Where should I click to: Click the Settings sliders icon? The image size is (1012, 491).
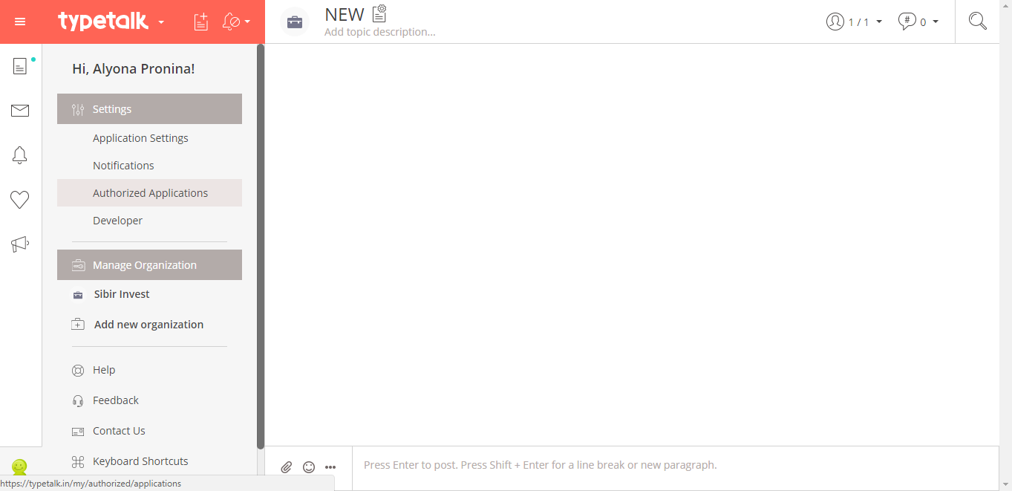[78, 110]
